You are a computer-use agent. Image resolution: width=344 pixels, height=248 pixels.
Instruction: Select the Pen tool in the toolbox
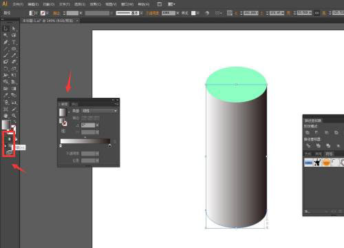[6, 42]
